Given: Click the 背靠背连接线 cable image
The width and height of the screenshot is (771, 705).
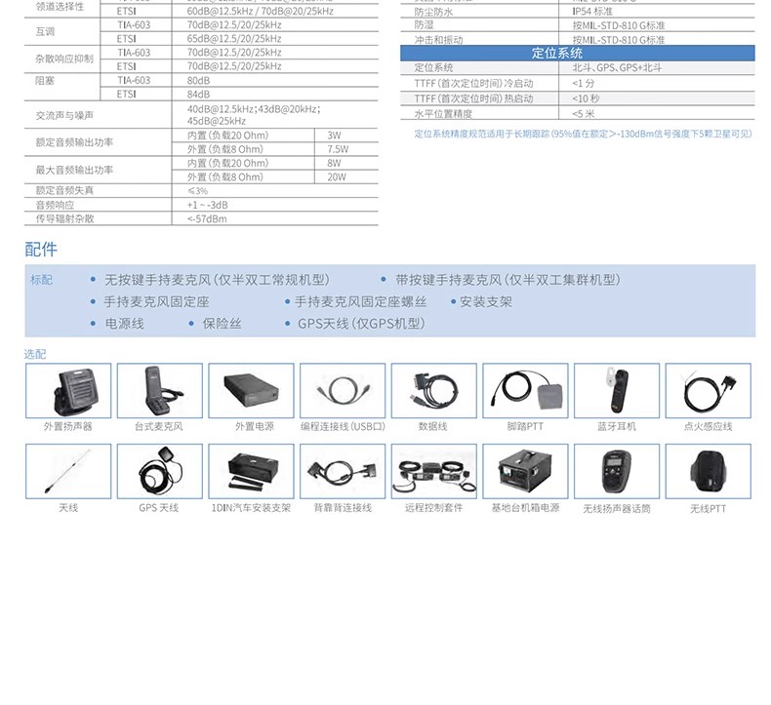Looking at the screenshot, I should 343,472.
